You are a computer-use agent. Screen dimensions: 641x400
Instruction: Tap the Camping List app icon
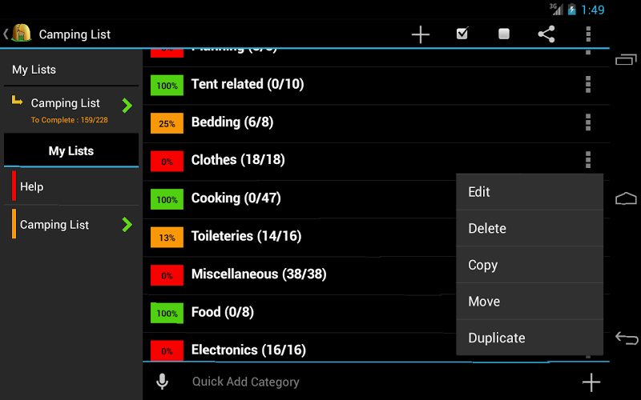click(22, 33)
